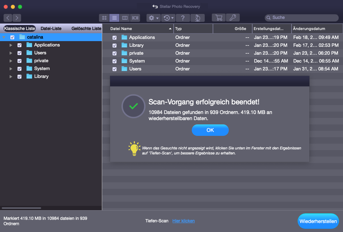Click Library folder icon in sidebar
Viewport: 343px width, 232px height.
(x=29, y=76)
